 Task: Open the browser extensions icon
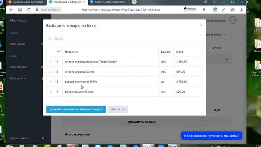pyautogui.click(x=232, y=10)
